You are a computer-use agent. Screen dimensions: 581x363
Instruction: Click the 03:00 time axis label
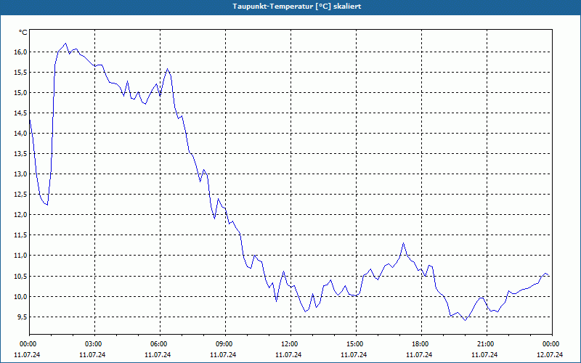tap(95, 344)
